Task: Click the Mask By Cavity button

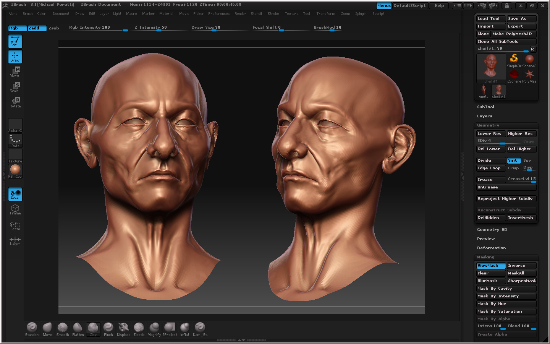Action: [506, 289]
